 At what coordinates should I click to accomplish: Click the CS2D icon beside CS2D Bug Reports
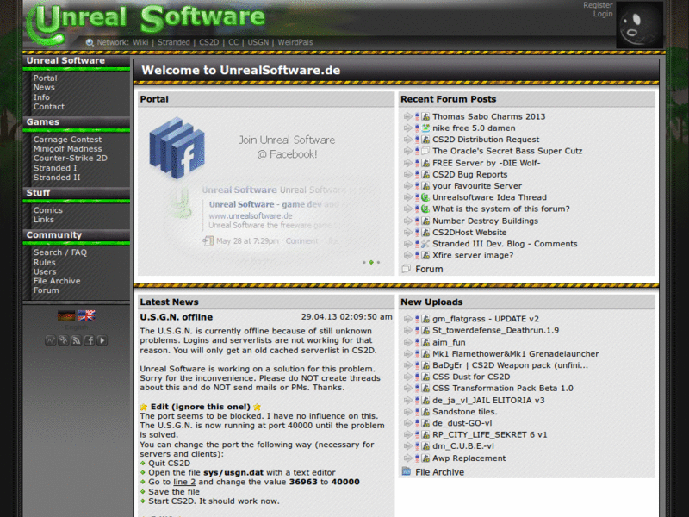click(425, 175)
